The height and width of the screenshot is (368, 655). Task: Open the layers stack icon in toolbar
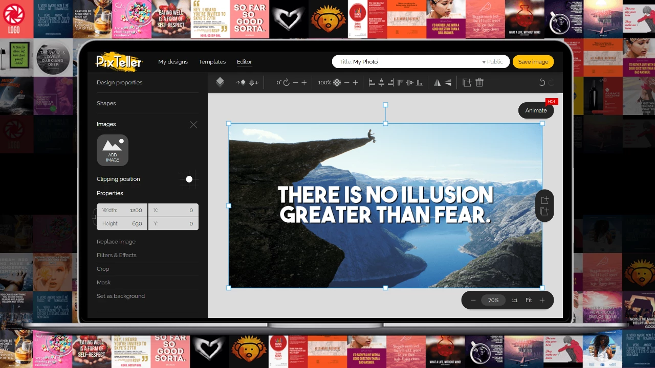click(220, 82)
